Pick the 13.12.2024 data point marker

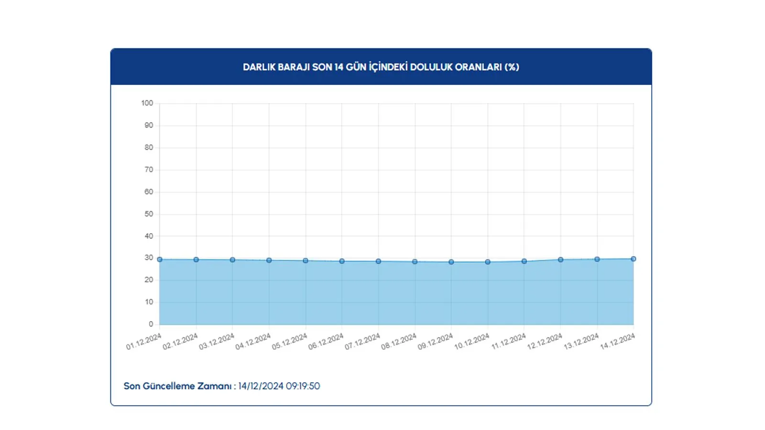click(x=597, y=259)
